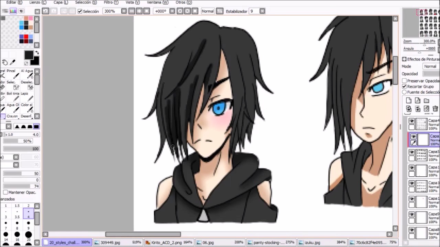Hide the Capa8 layer
The image size is (440, 247).
tap(412, 230)
